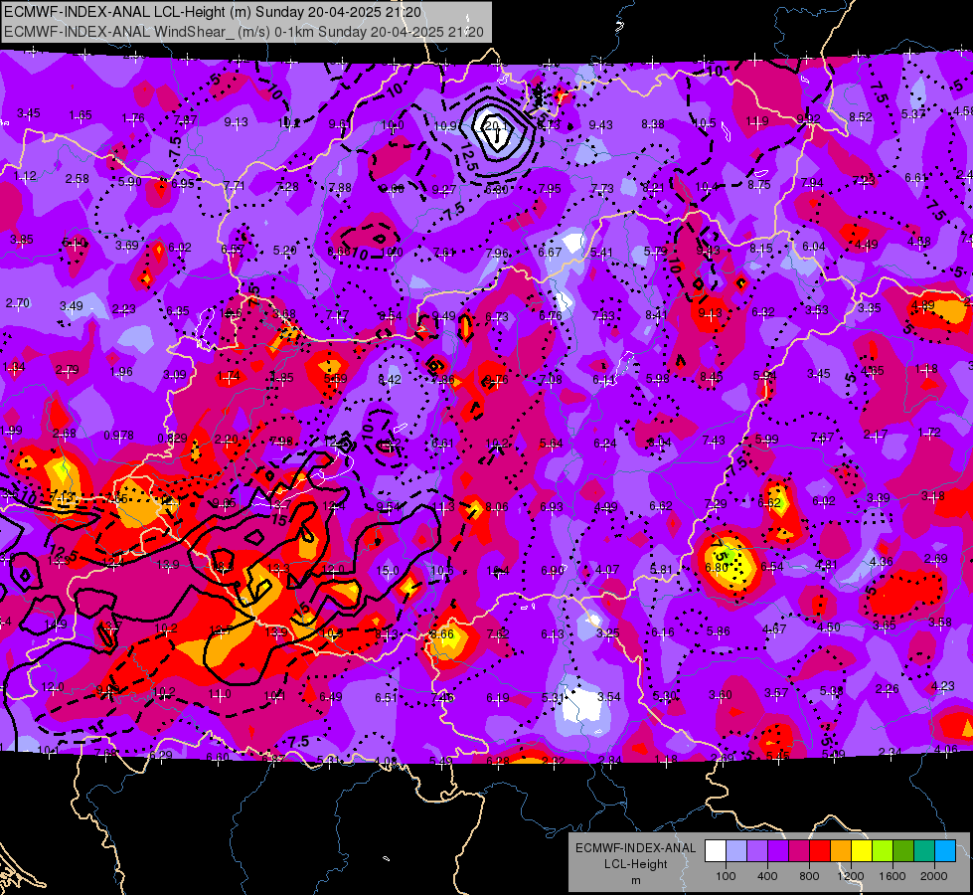
Task: Click the grid value "2.79"
Action: (67, 370)
